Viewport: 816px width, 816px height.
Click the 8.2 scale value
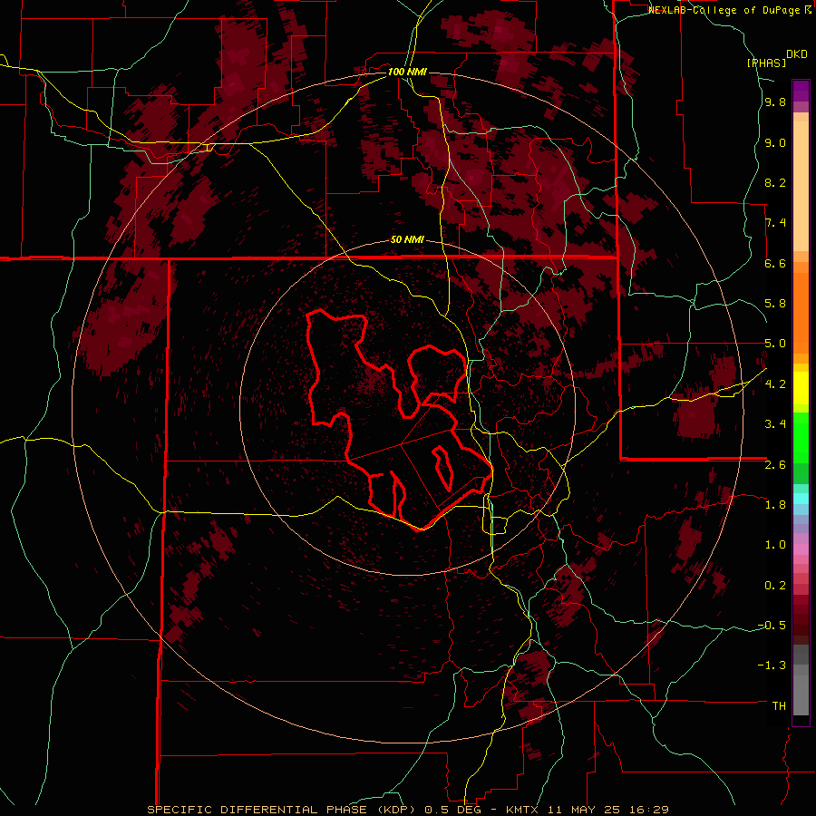click(775, 182)
